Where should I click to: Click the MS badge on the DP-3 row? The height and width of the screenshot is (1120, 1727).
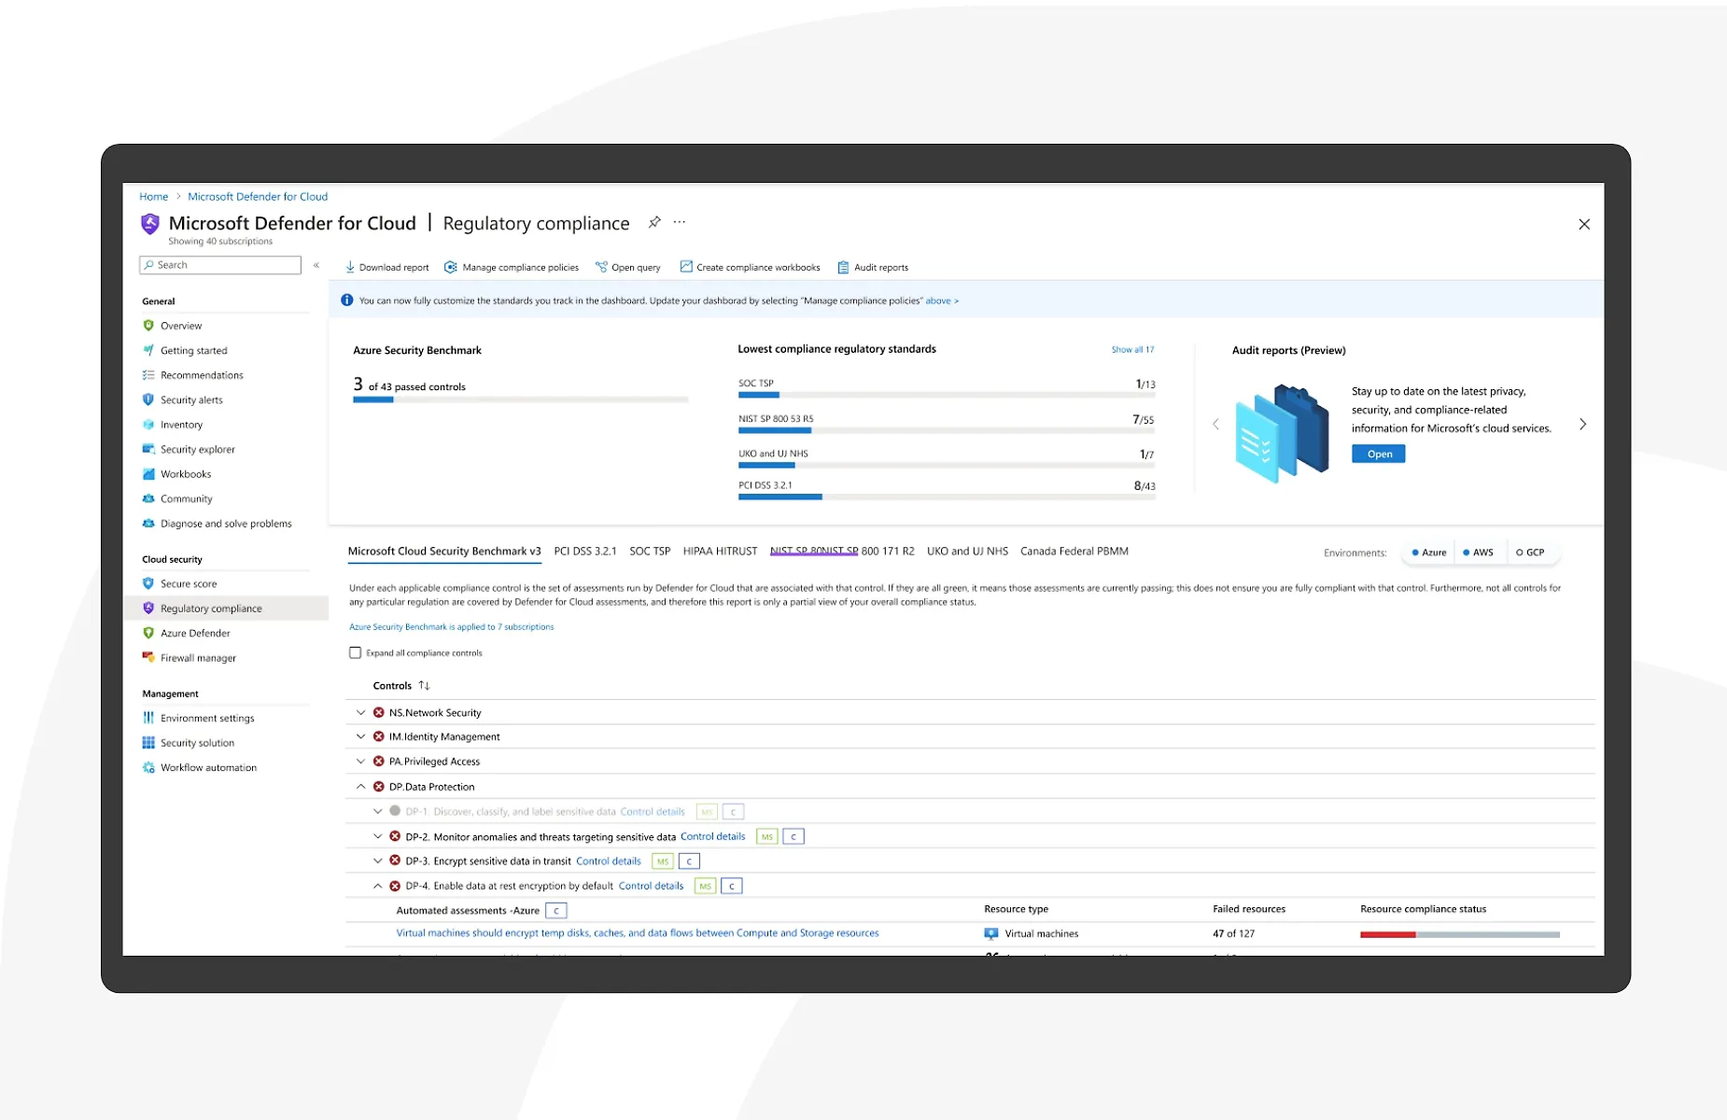663,861
